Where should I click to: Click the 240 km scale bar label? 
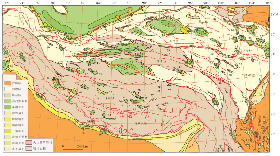82,146
